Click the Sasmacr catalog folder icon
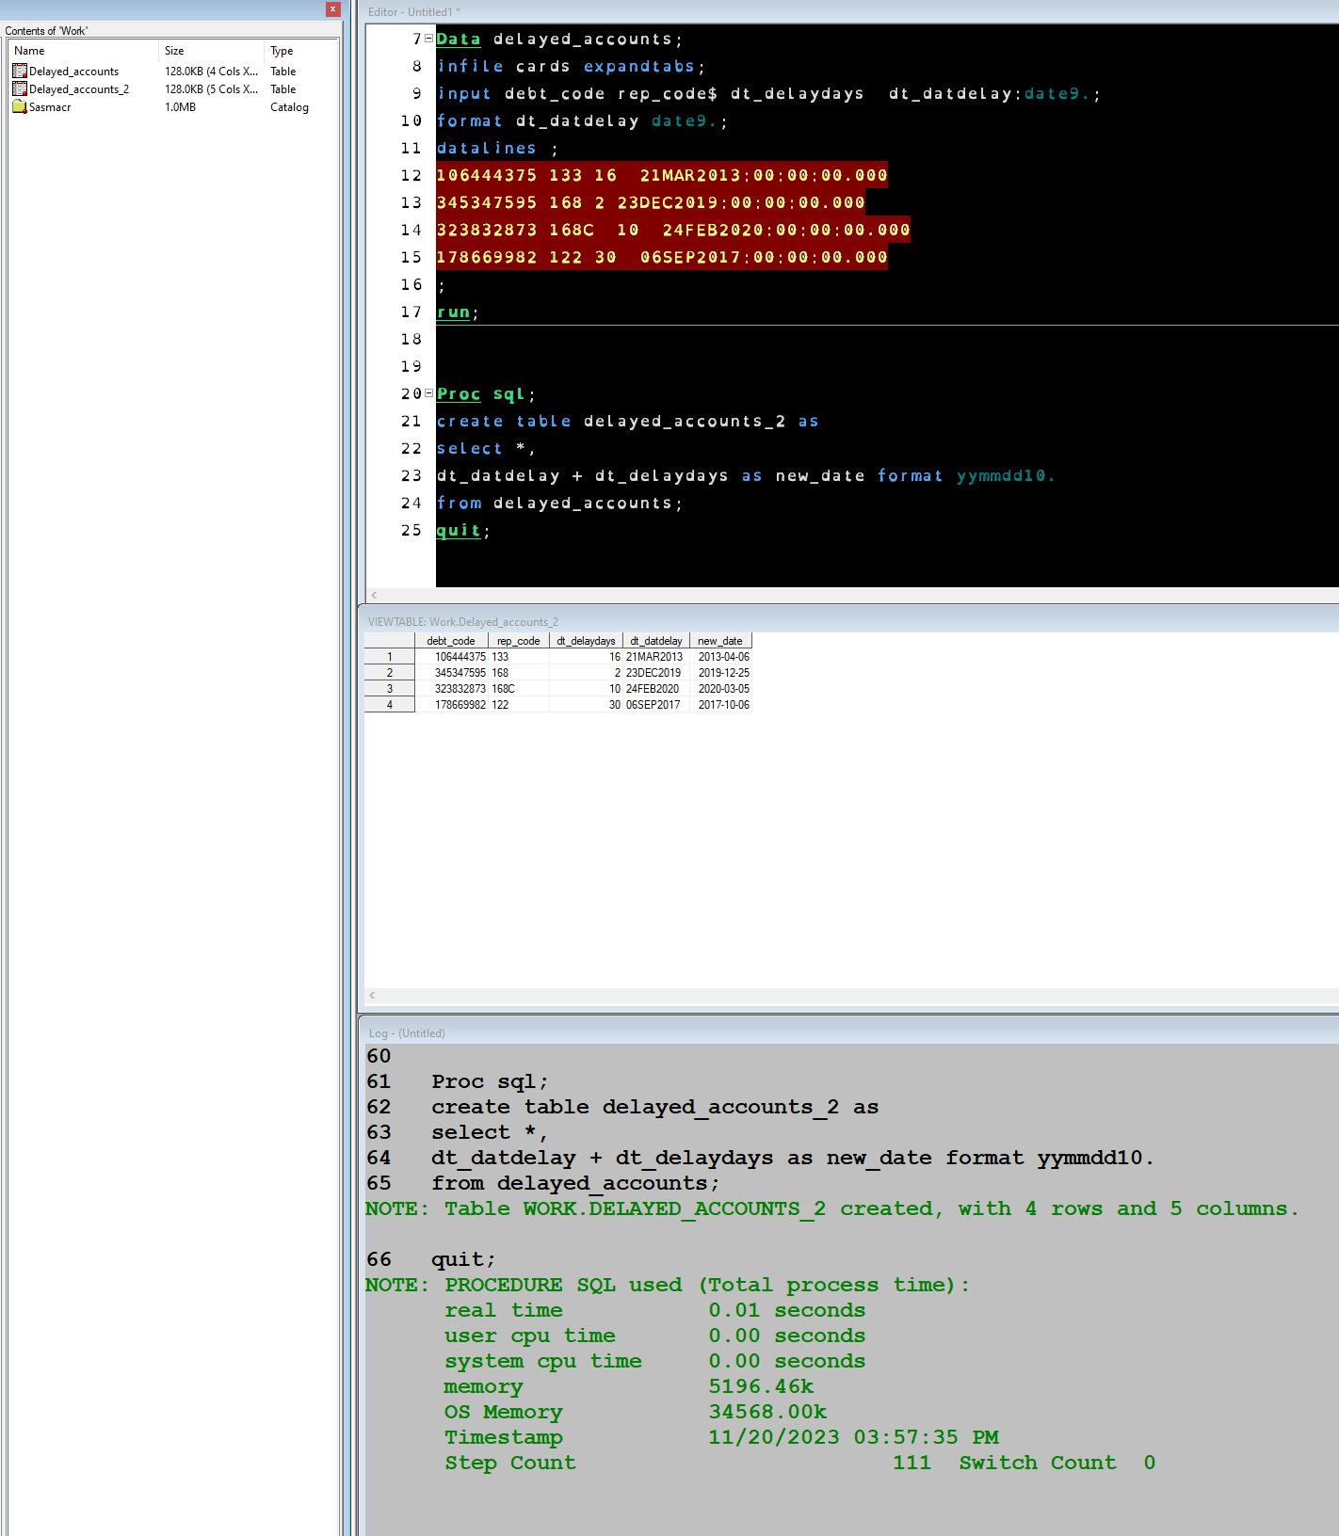1339x1536 pixels. pyautogui.click(x=20, y=107)
